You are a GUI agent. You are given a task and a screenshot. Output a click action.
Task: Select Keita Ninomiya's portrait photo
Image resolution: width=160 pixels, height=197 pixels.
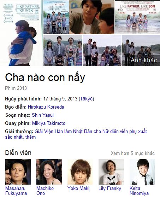[142, 172]
